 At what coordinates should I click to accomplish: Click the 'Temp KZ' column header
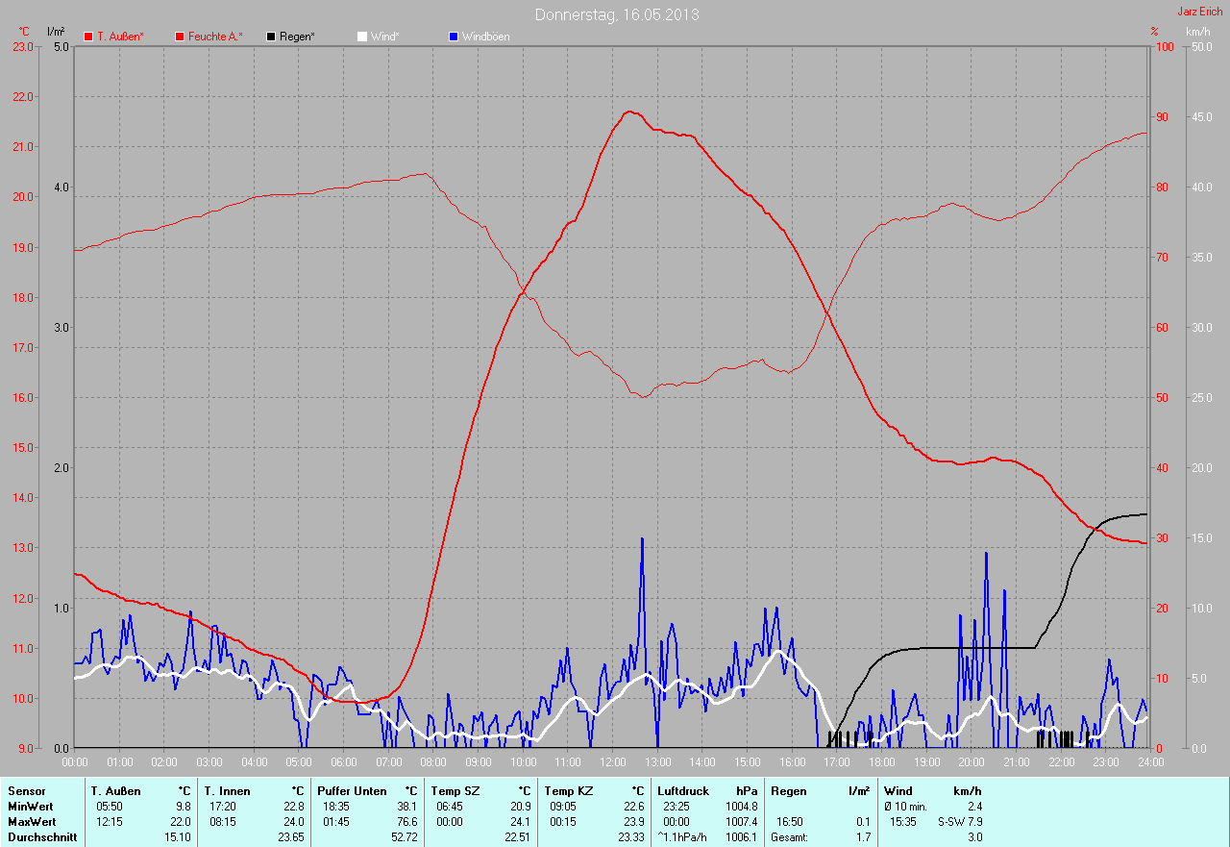567,791
